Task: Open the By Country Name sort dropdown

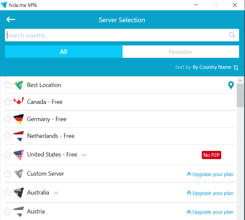Action: click(212, 67)
